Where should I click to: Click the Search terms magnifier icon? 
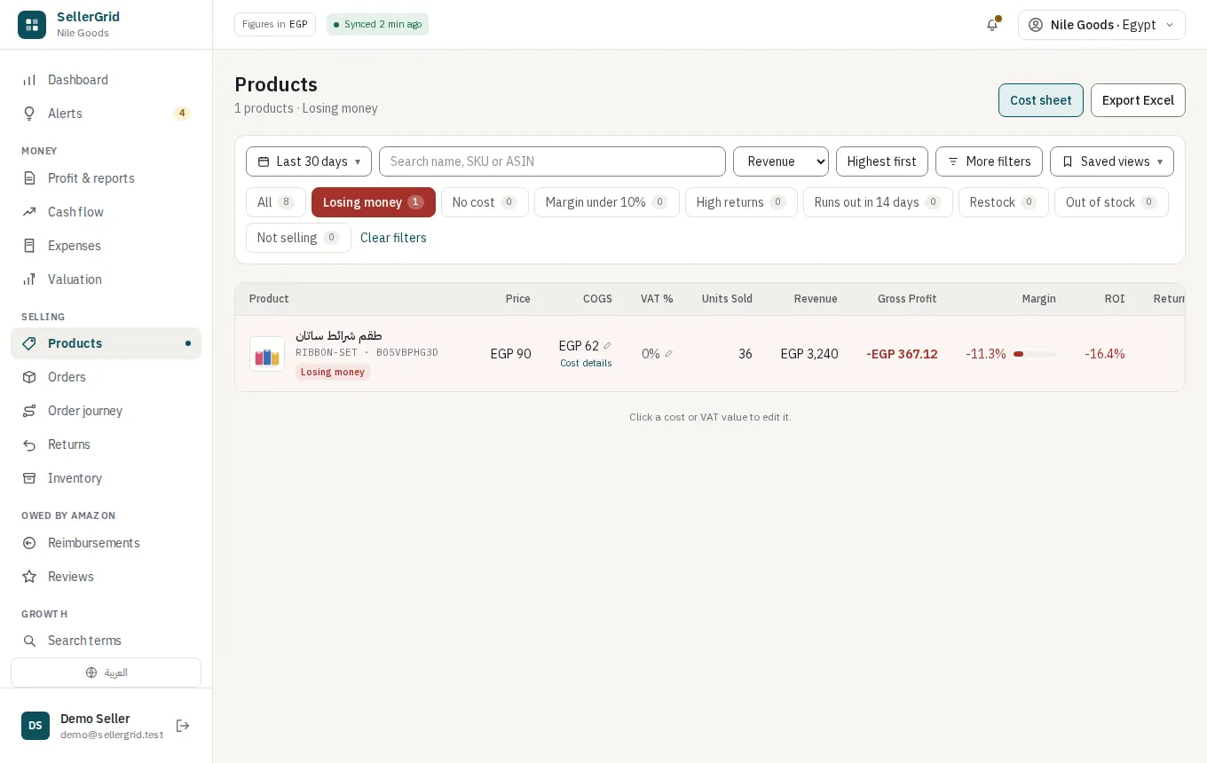pos(29,641)
